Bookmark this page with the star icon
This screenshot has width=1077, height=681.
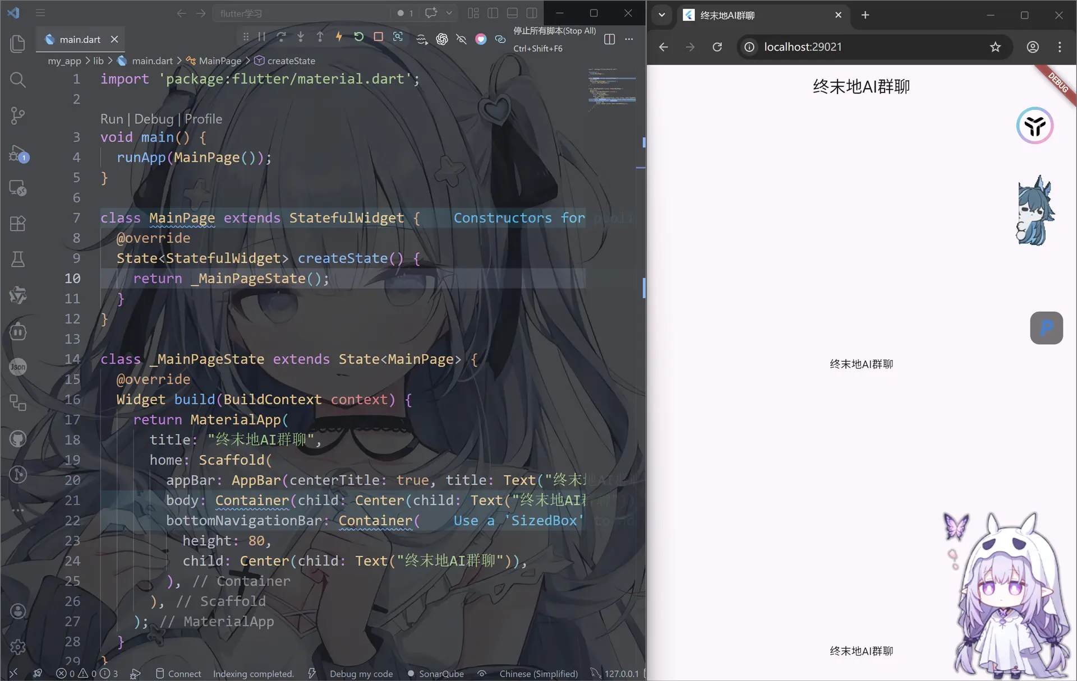click(995, 47)
